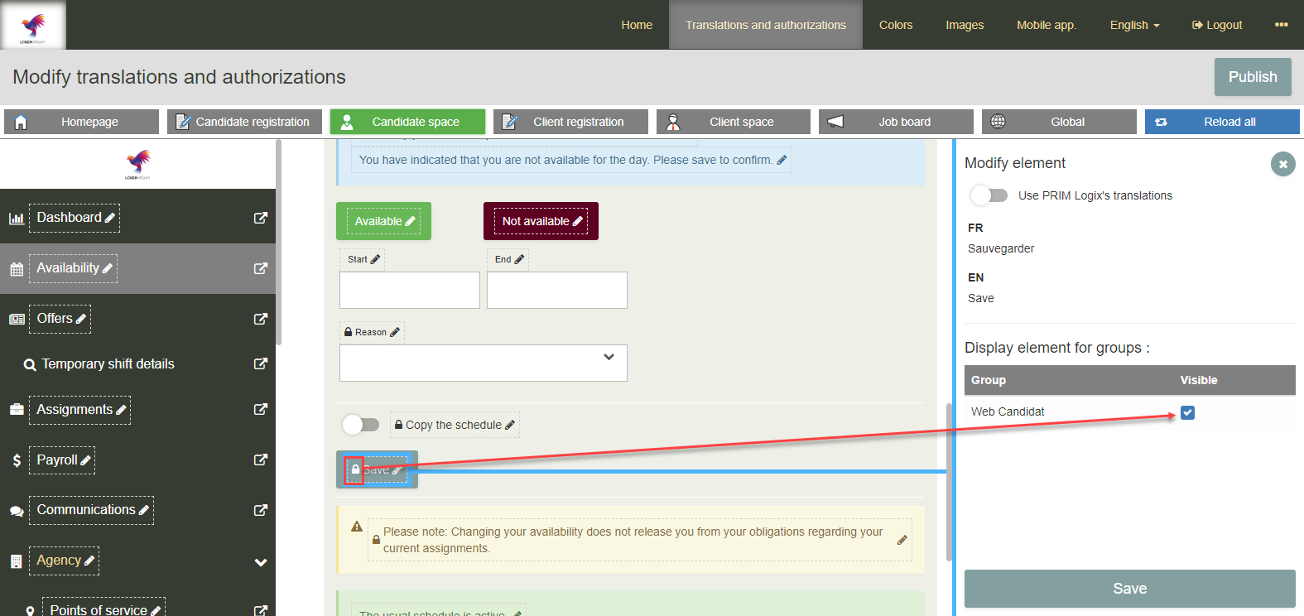Click the pencil icon next to Dashboard
This screenshot has width=1304, height=616.
(x=110, y=218)
